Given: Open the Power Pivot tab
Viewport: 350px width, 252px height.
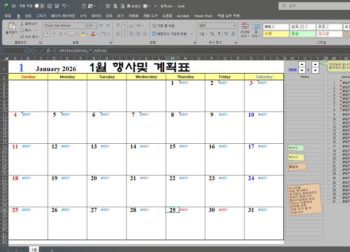Looking at the screenshot, I should [203, 16].
